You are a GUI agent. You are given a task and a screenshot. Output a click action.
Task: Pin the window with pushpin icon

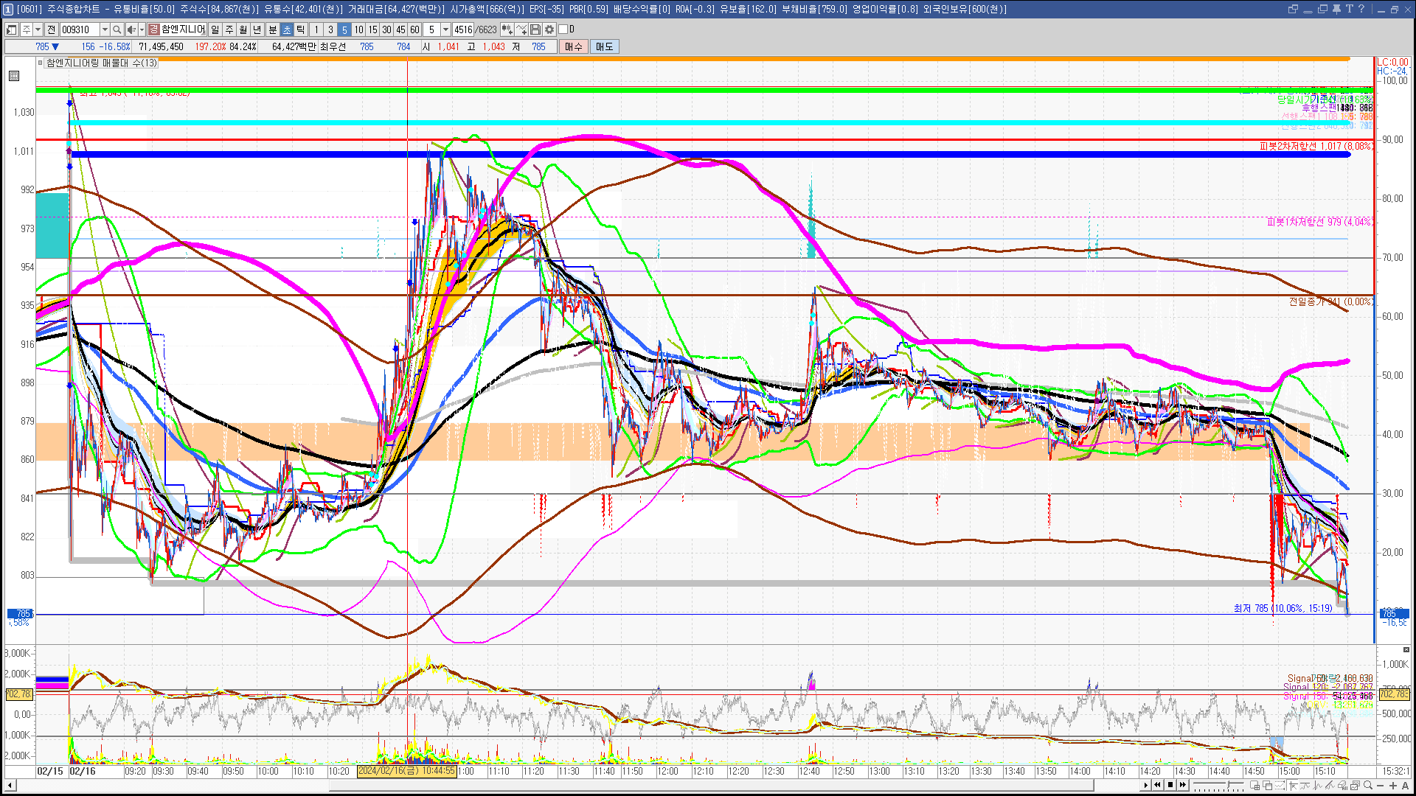1336,9
